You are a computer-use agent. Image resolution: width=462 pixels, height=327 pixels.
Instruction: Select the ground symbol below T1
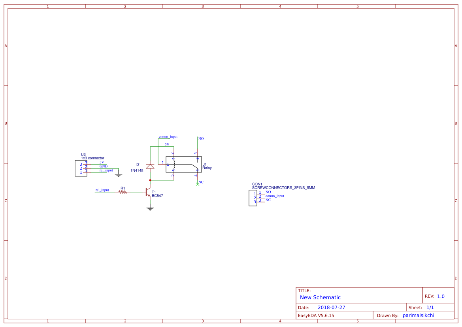coord(150,208)
